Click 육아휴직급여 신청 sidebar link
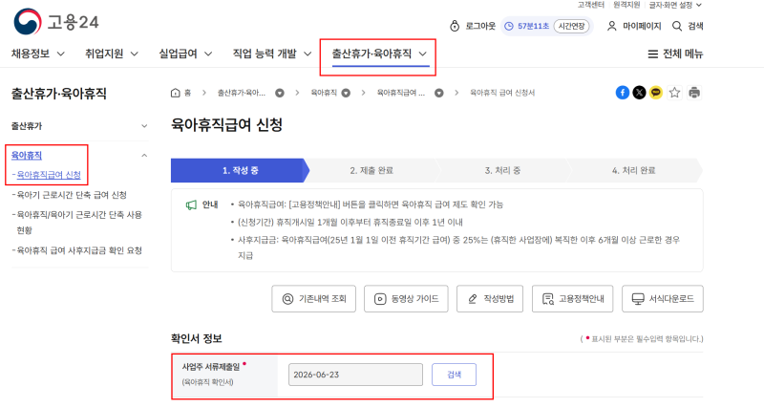The image size is (764, 408). coord(49,175)
